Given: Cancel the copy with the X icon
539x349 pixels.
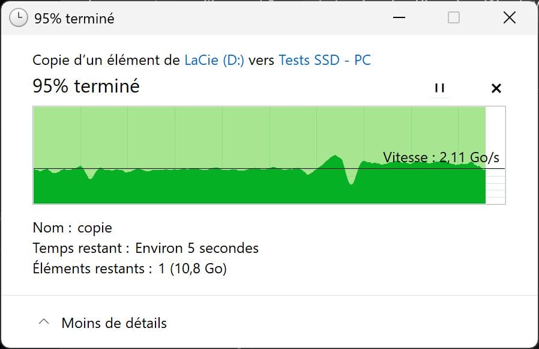Looking at the screenshot, I should [496, 88].
